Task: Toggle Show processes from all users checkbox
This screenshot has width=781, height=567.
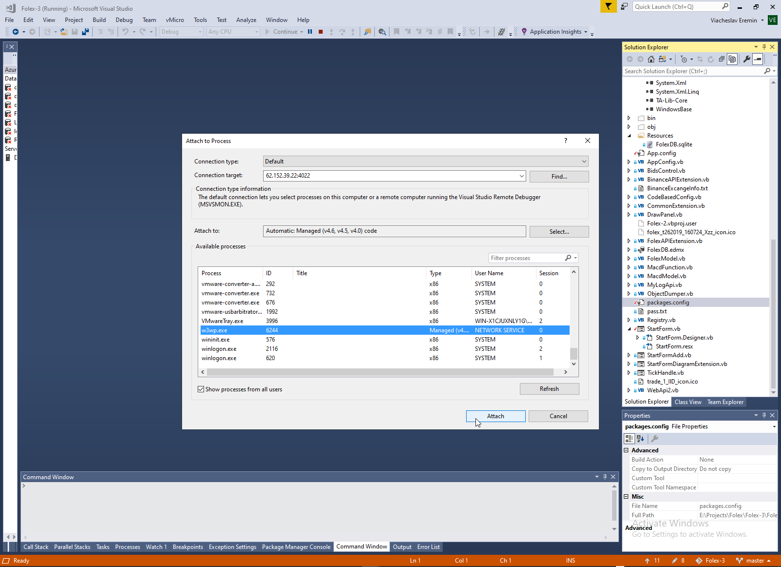Action: point(201,389)
